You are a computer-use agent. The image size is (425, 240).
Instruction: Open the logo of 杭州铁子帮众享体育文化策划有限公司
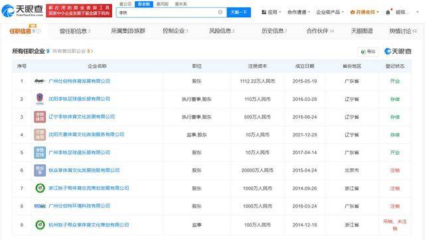tap(40, 225)
